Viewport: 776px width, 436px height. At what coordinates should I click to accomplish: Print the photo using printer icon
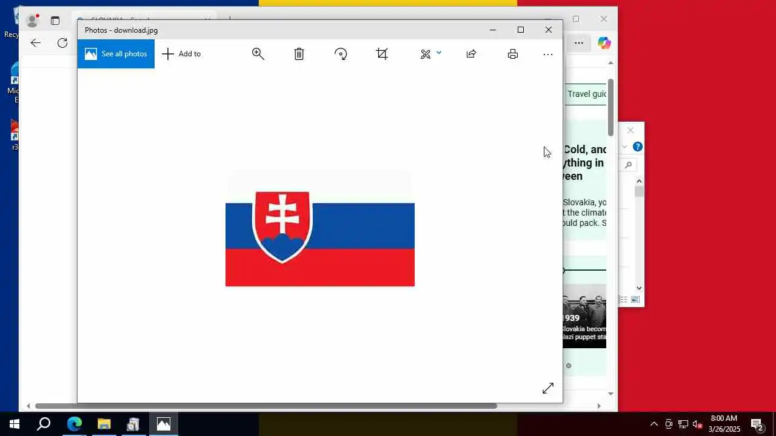[x=513, y=54]
